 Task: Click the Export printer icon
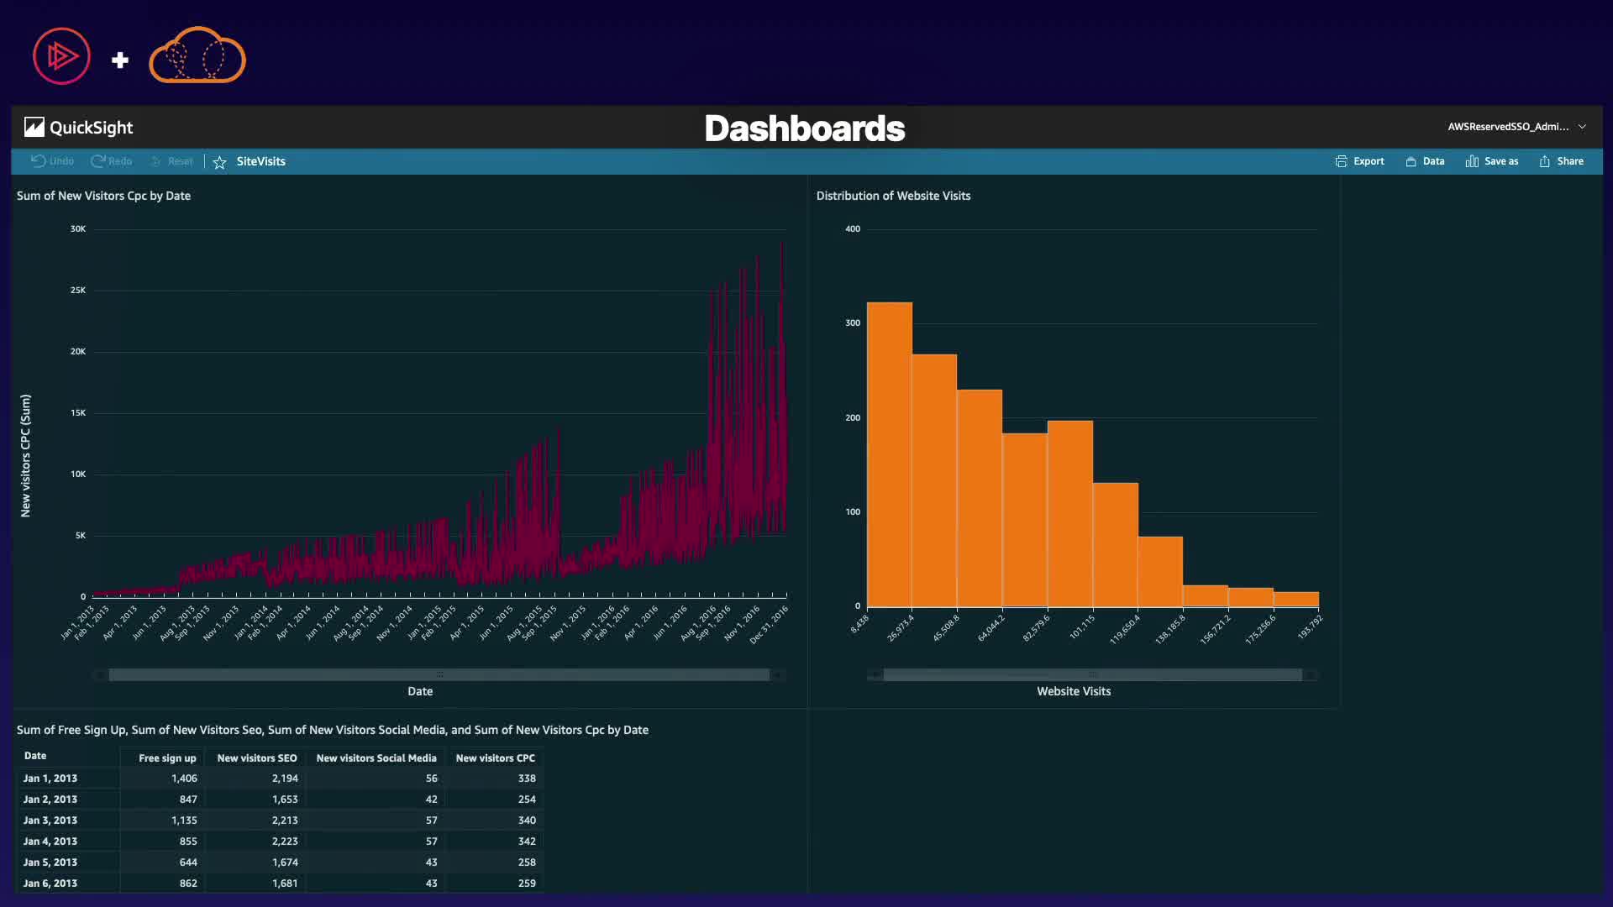pyautogui.click(x=1341, y=161)
